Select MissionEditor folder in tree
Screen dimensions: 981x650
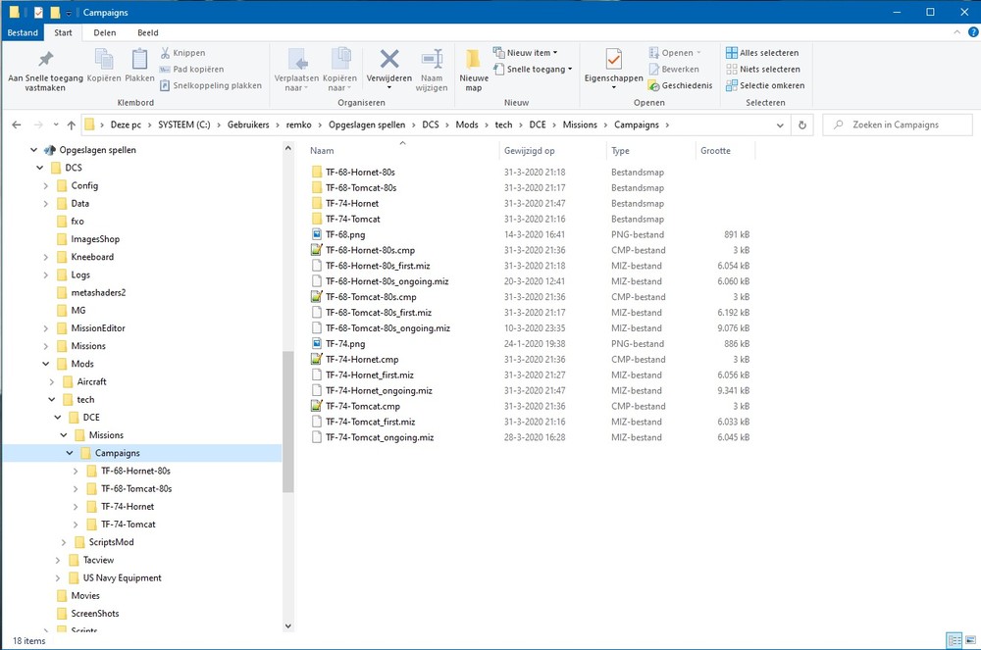click(x=90, y=328)
